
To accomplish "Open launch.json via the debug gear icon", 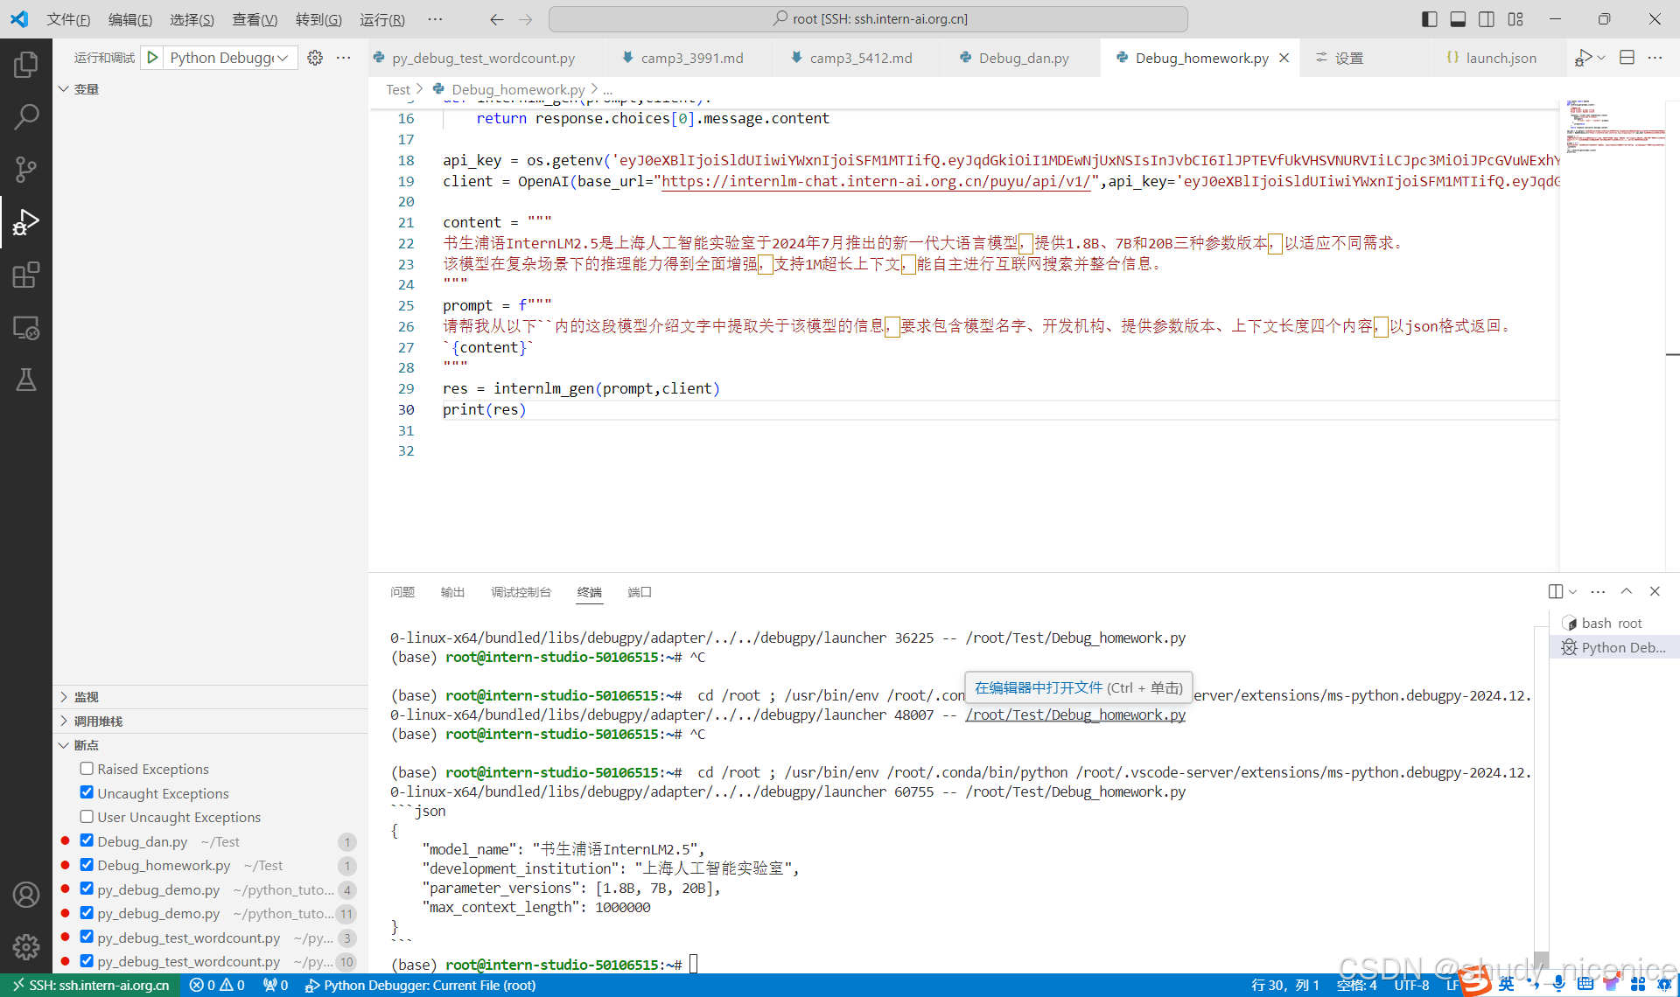I will (x=315, y=58).
